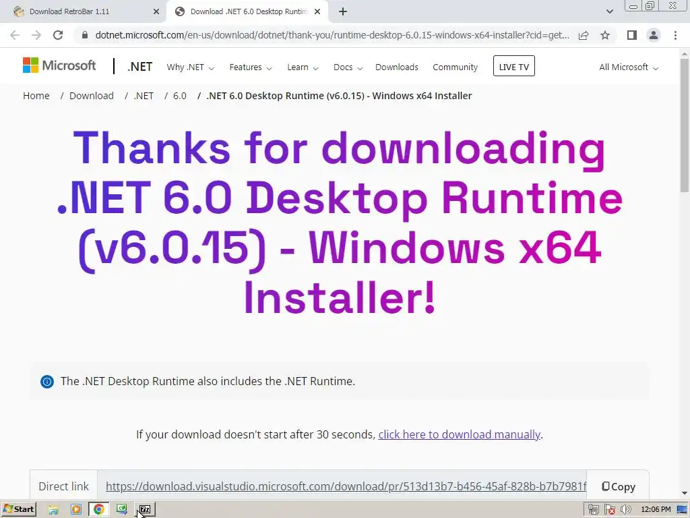The height and width of the screenshot is (518, 690).
Task: Click the .NET brand link
Action: tap(140, 67)
